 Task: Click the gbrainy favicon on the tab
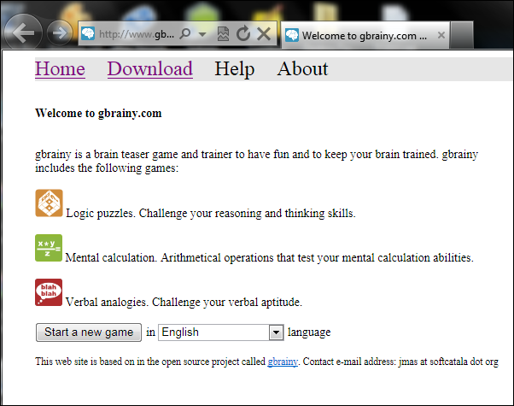(291, 35)
